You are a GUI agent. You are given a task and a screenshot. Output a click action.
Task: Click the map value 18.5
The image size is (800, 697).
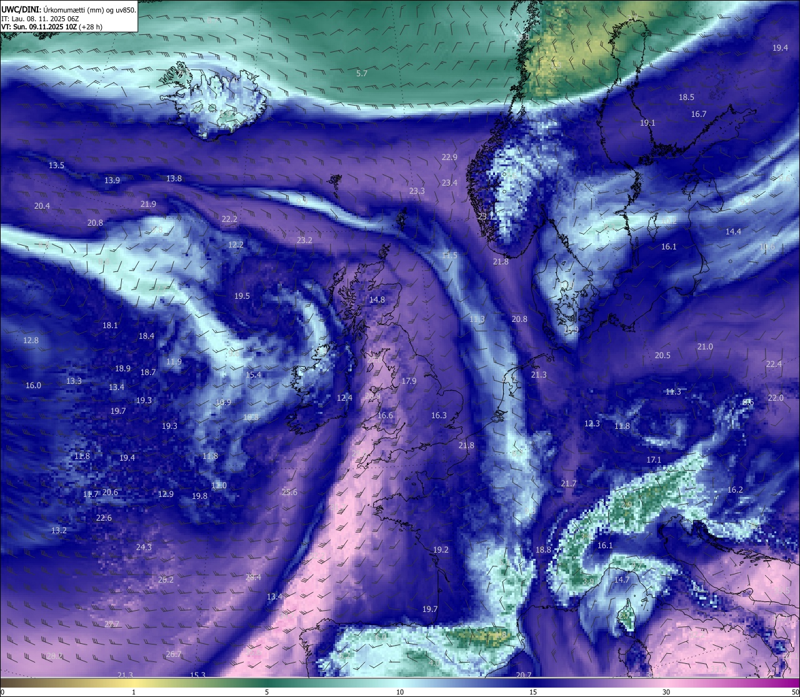click(x=686, y=98)
